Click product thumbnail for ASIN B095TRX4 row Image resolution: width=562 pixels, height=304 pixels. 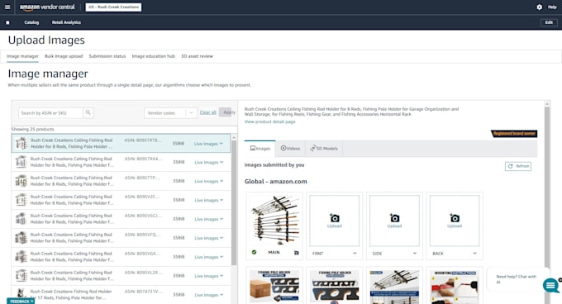(x=21, y=162)
